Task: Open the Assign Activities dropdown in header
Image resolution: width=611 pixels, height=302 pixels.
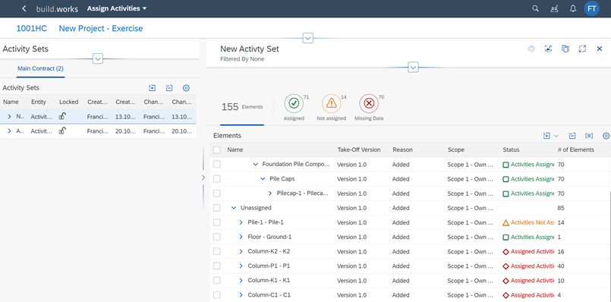Action: click(117, 8)
